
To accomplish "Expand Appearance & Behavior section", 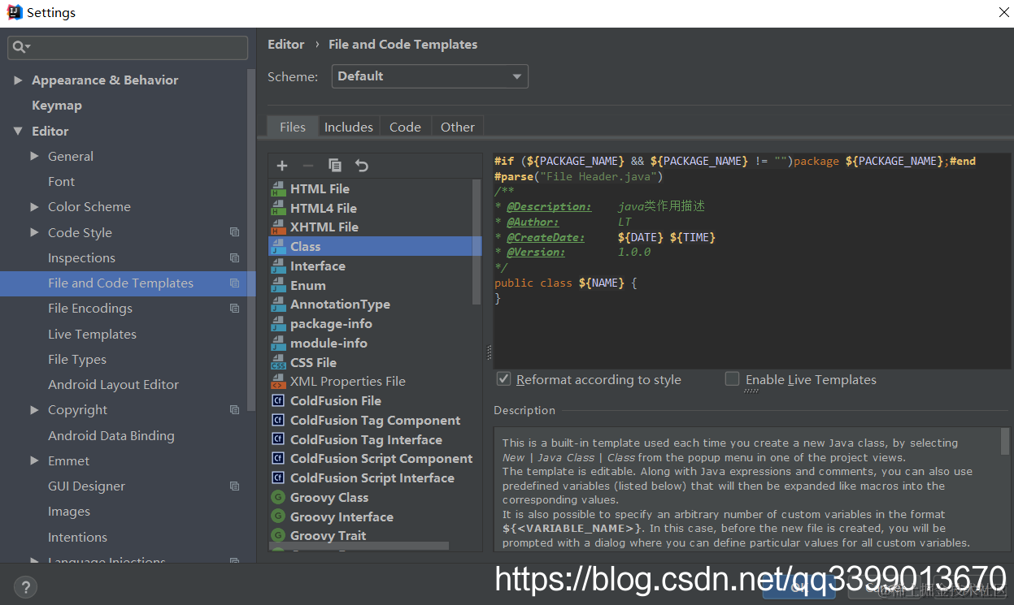I will (x=18, y=80).
